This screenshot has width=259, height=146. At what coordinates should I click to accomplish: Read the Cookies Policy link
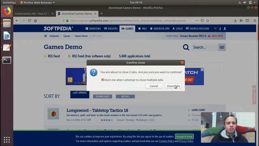[x=166, y=141]
